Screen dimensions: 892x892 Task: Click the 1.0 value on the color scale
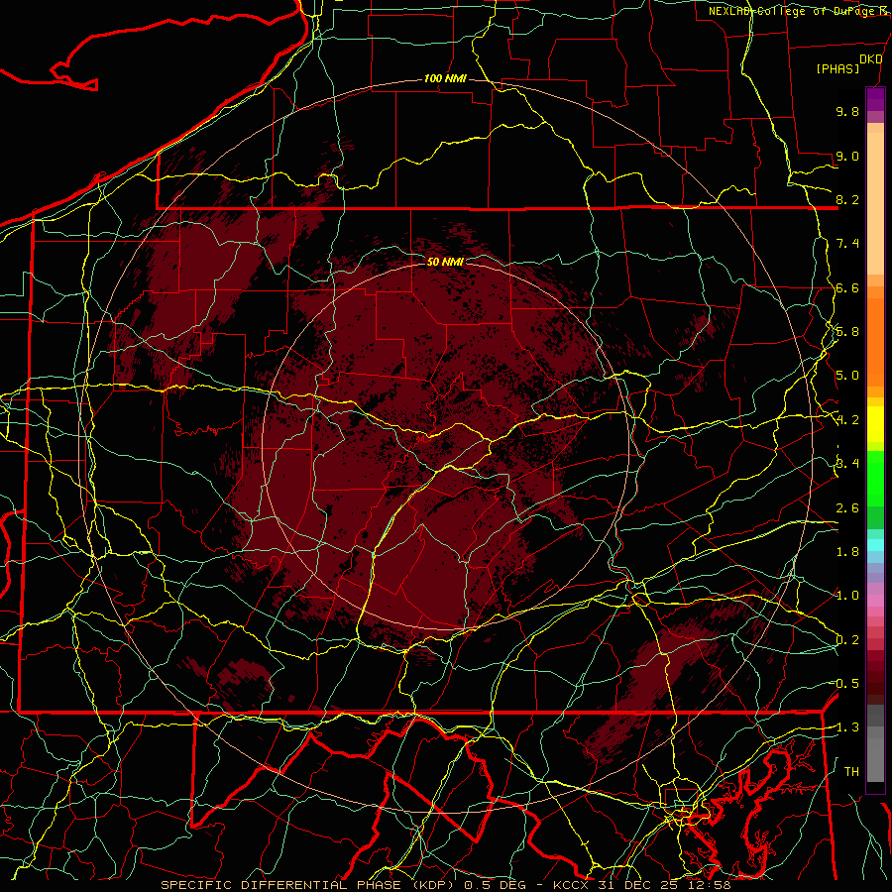[847, 596]
